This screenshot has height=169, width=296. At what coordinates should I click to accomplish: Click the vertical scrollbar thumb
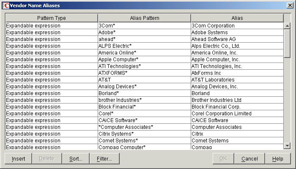[x=287, y=43]
